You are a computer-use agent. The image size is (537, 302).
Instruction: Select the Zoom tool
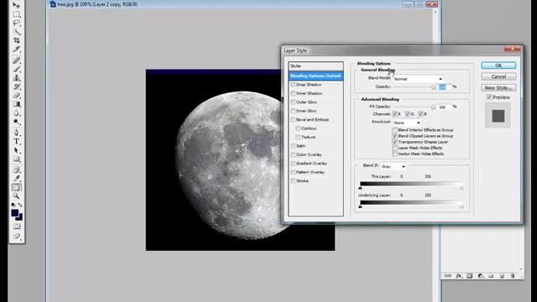click(x=17, y=196)
